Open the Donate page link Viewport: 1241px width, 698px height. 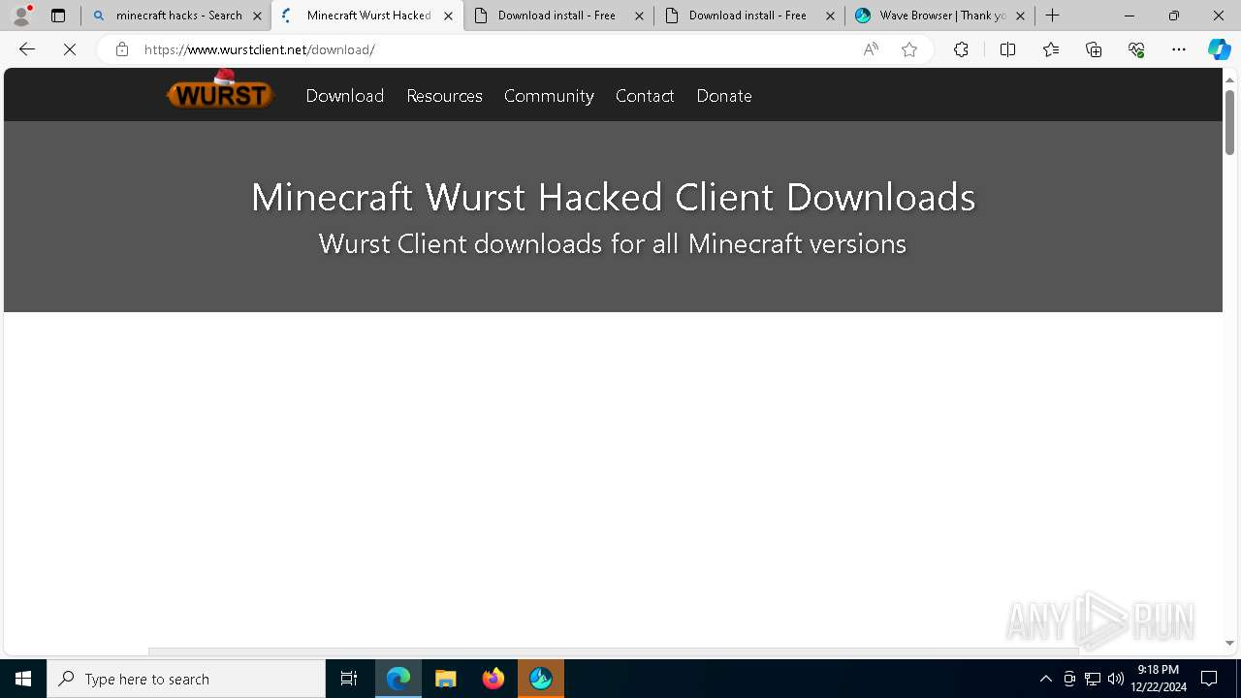click(724, 95)
